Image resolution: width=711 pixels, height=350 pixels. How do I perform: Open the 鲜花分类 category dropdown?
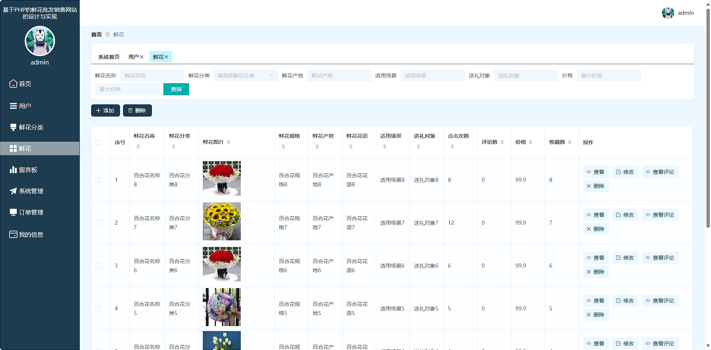(x=245, y=76)
